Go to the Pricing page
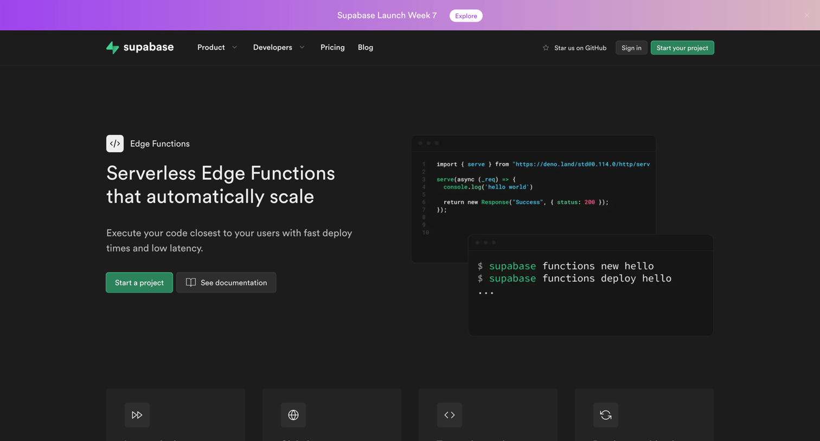The image size is (820, 441). (332, 48)
